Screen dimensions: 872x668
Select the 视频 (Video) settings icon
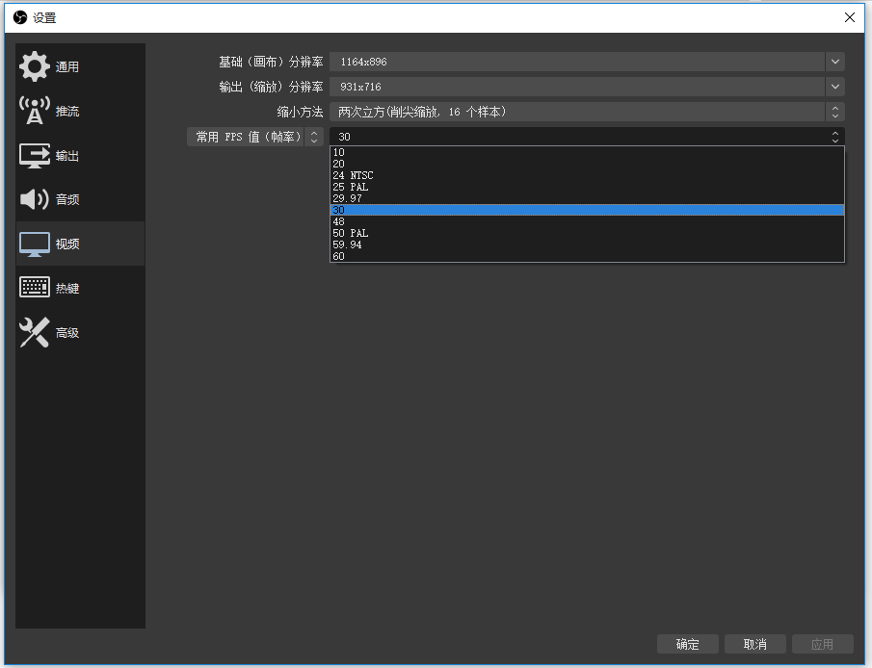point(34,244)
